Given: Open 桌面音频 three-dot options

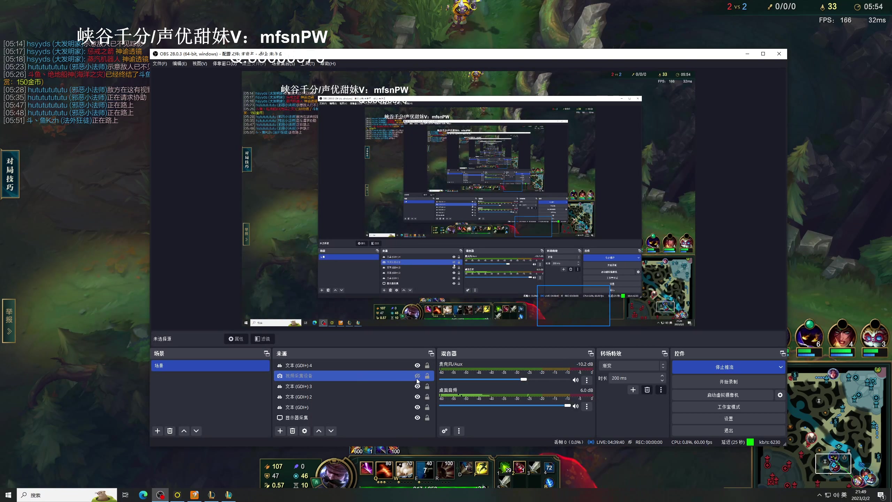Looking at the screenshot, I should 587,406.
